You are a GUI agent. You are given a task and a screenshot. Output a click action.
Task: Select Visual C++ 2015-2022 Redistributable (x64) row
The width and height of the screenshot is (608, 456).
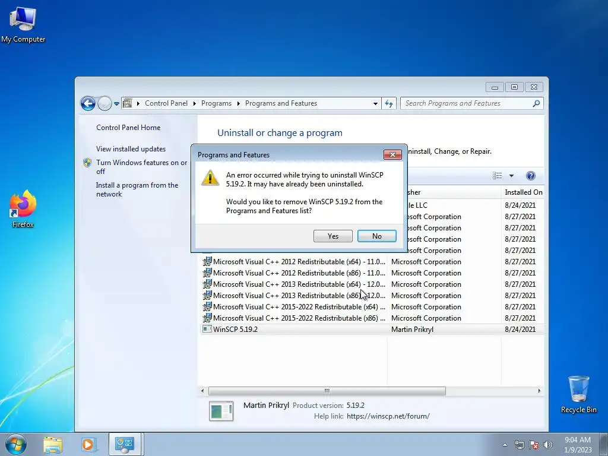[372, 307]
